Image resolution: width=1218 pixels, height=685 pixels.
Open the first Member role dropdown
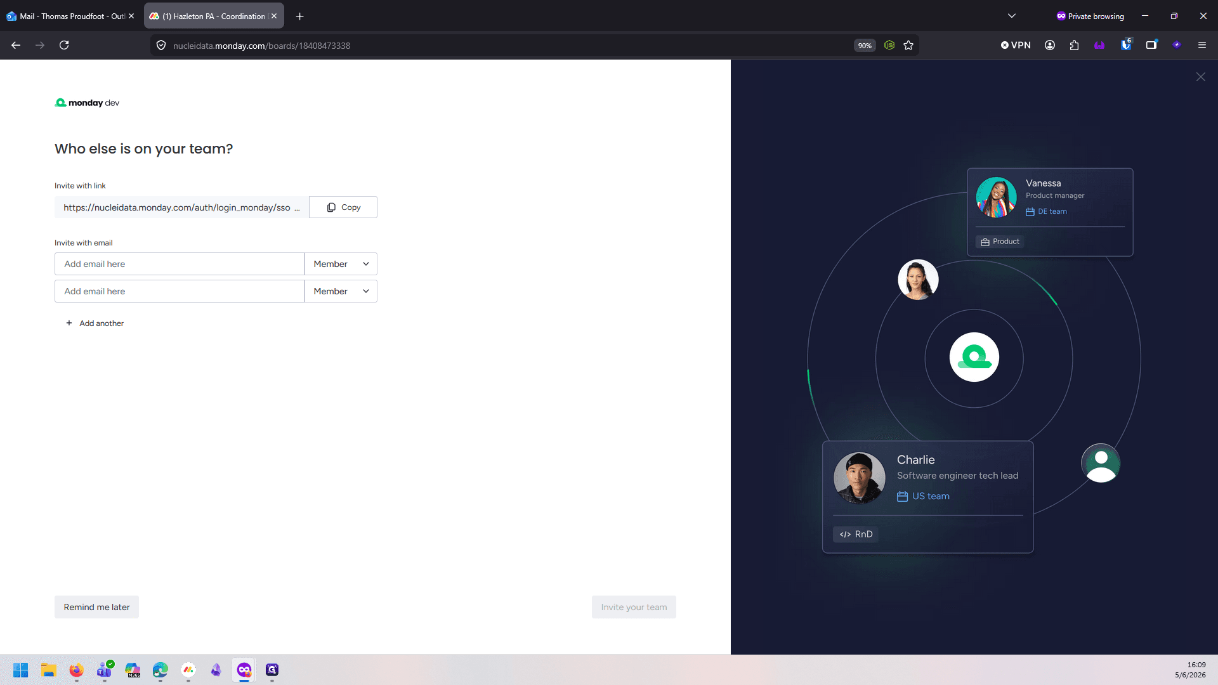pos(341,264)
